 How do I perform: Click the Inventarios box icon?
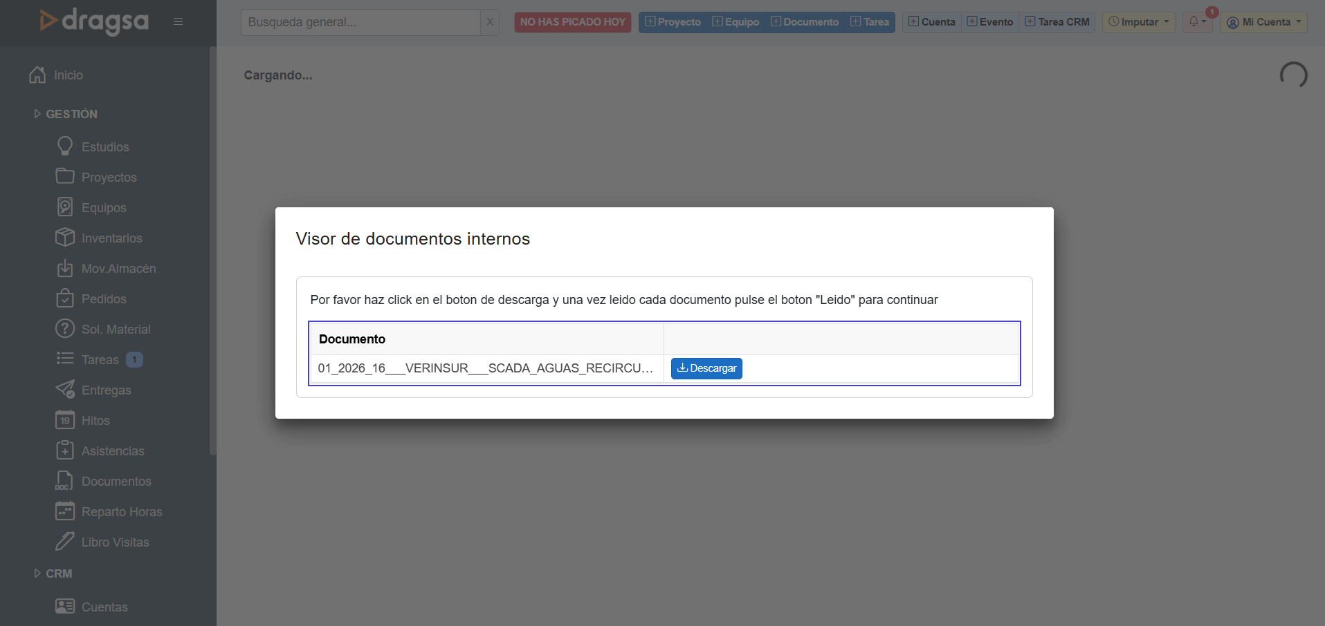[x=65, y=237]
